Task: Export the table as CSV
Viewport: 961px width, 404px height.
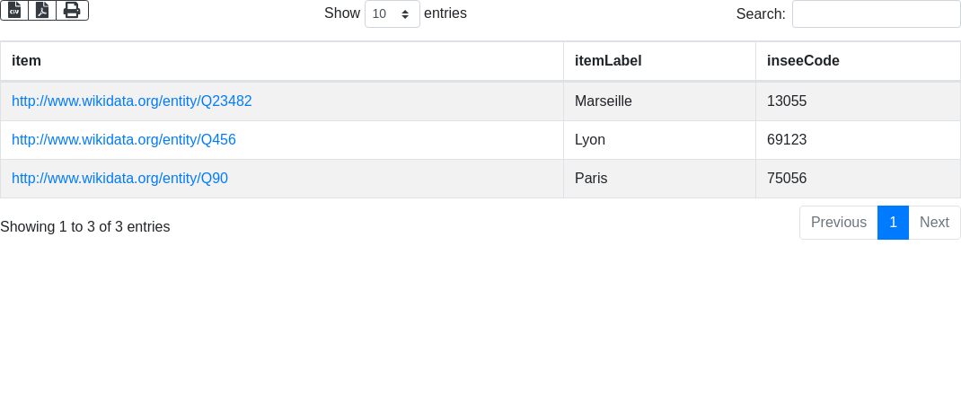Action: (14, 10)
